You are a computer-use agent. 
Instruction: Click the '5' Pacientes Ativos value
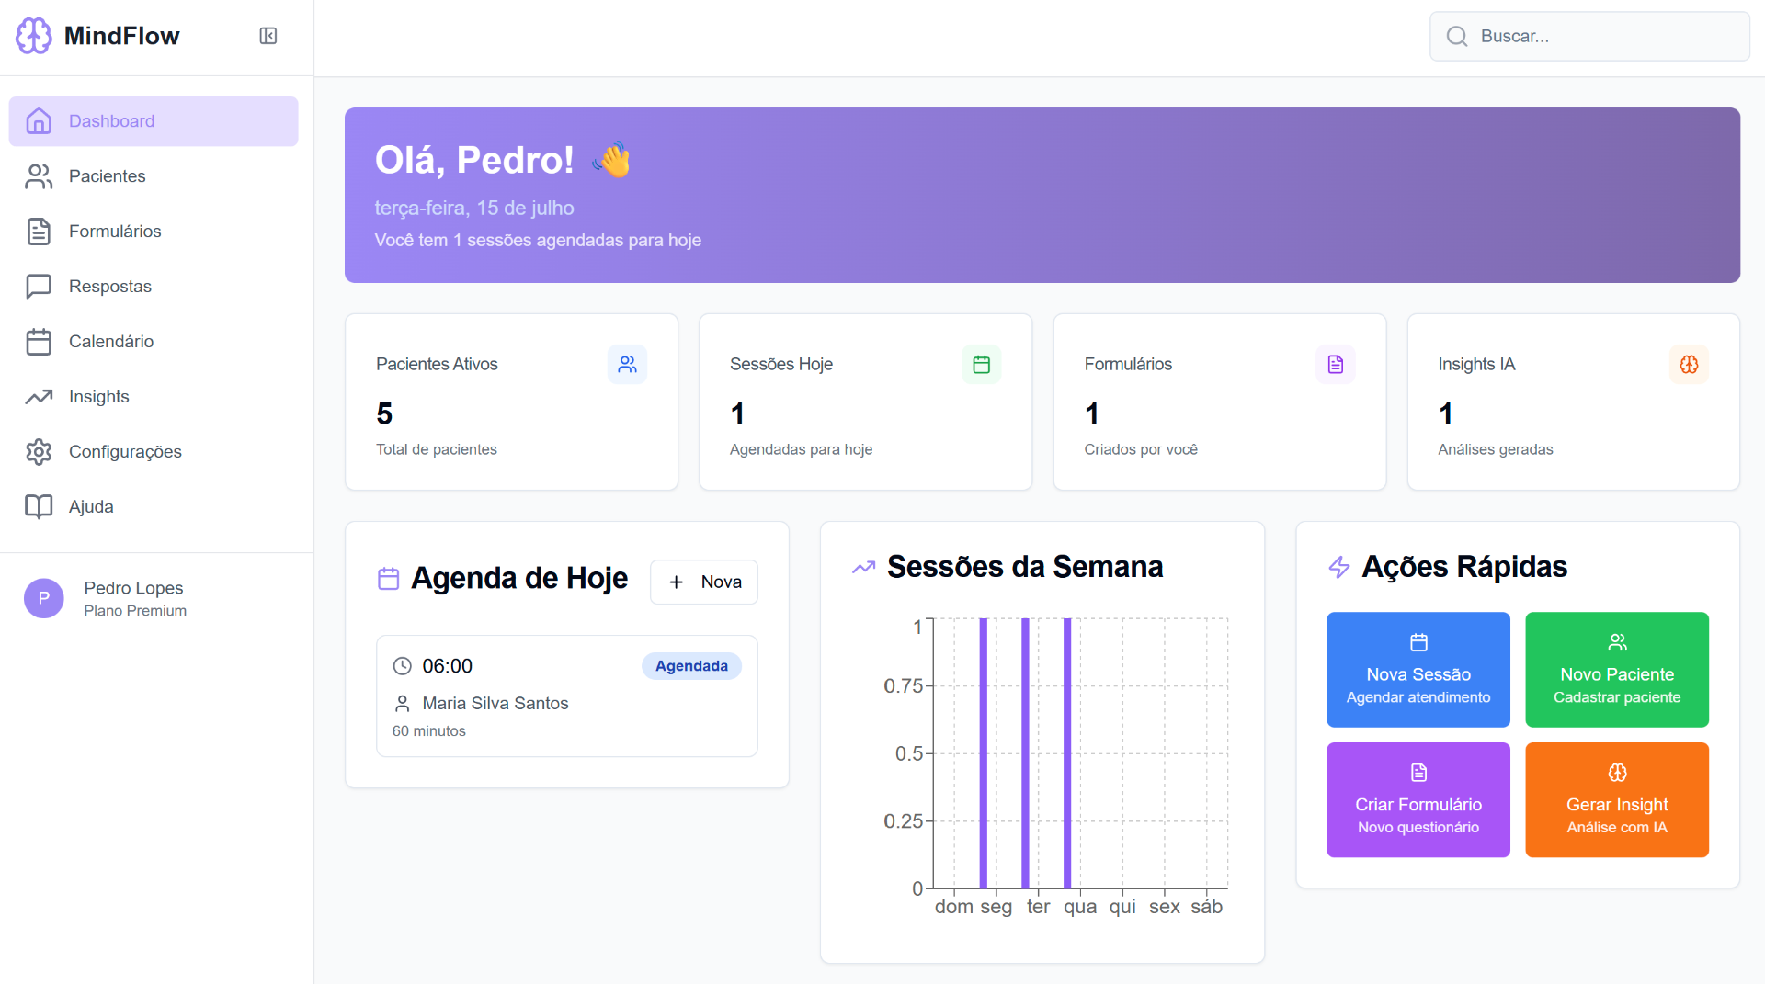click(384, 414)
